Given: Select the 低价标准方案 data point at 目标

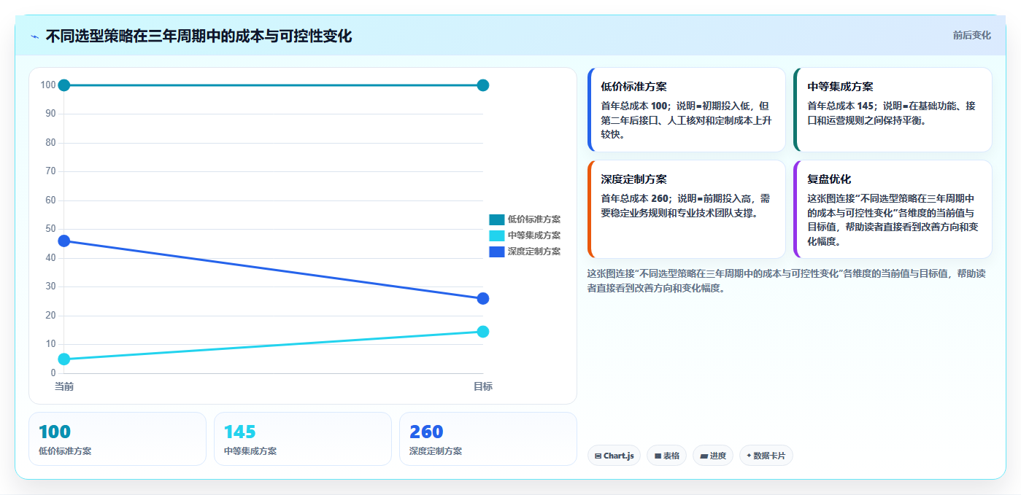Looking at the screenshot, I should point(482,85).
